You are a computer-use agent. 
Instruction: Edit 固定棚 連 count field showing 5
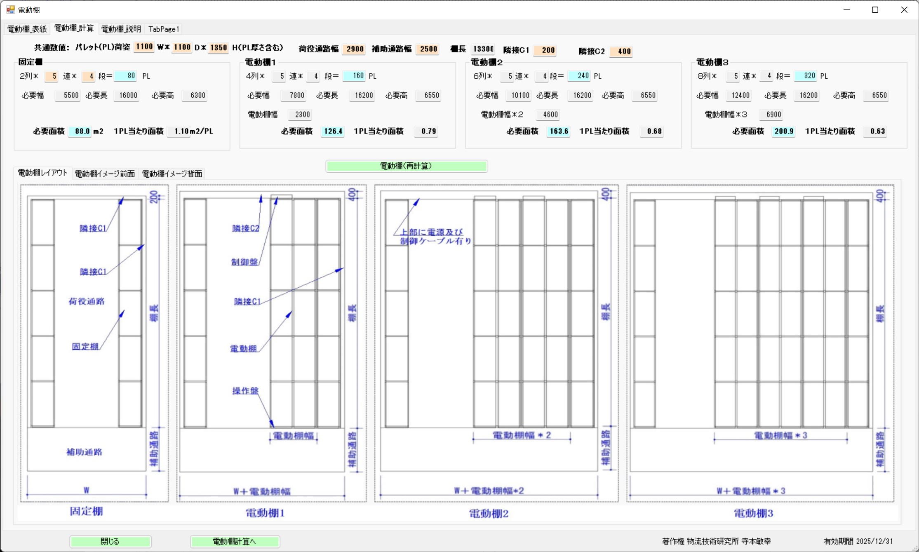point(52,76)
